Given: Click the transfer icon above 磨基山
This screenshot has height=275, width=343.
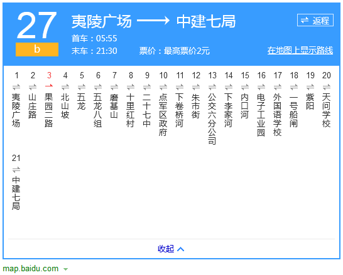Looking at the screenshot, I should (114, 87).
